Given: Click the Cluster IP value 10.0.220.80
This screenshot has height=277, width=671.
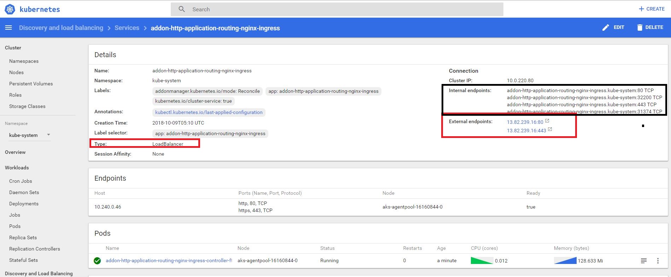Looking at the screenshot, I should point(520,80).
